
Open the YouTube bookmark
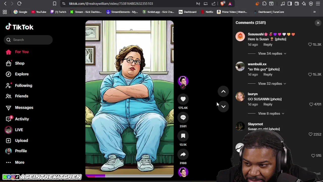[39, 12]
